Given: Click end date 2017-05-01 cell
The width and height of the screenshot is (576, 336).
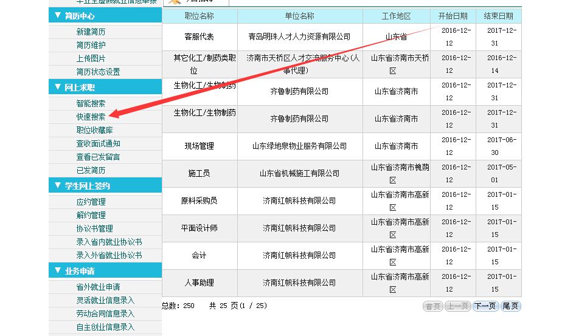Looking at the screenshot, I should [499, 173].
